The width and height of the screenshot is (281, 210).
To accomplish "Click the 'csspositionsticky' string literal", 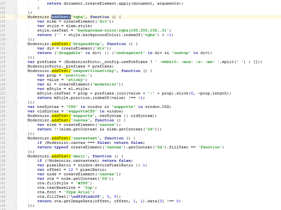I will [x=94, y=71].
